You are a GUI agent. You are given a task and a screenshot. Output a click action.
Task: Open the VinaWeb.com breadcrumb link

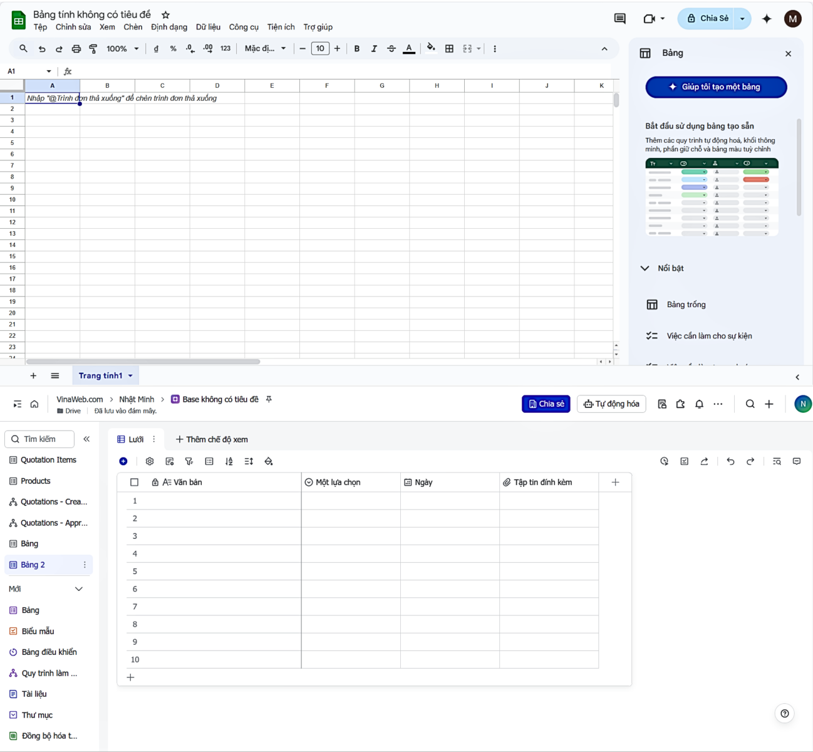(x=79, y=399)
